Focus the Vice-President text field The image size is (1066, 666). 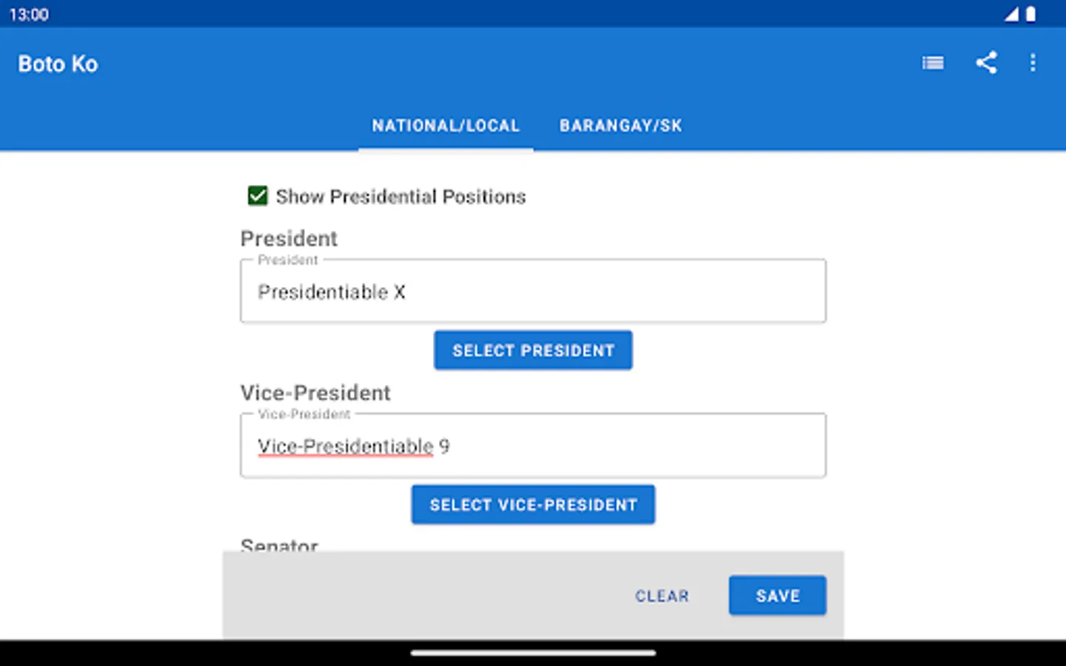[x=533, y=445]
